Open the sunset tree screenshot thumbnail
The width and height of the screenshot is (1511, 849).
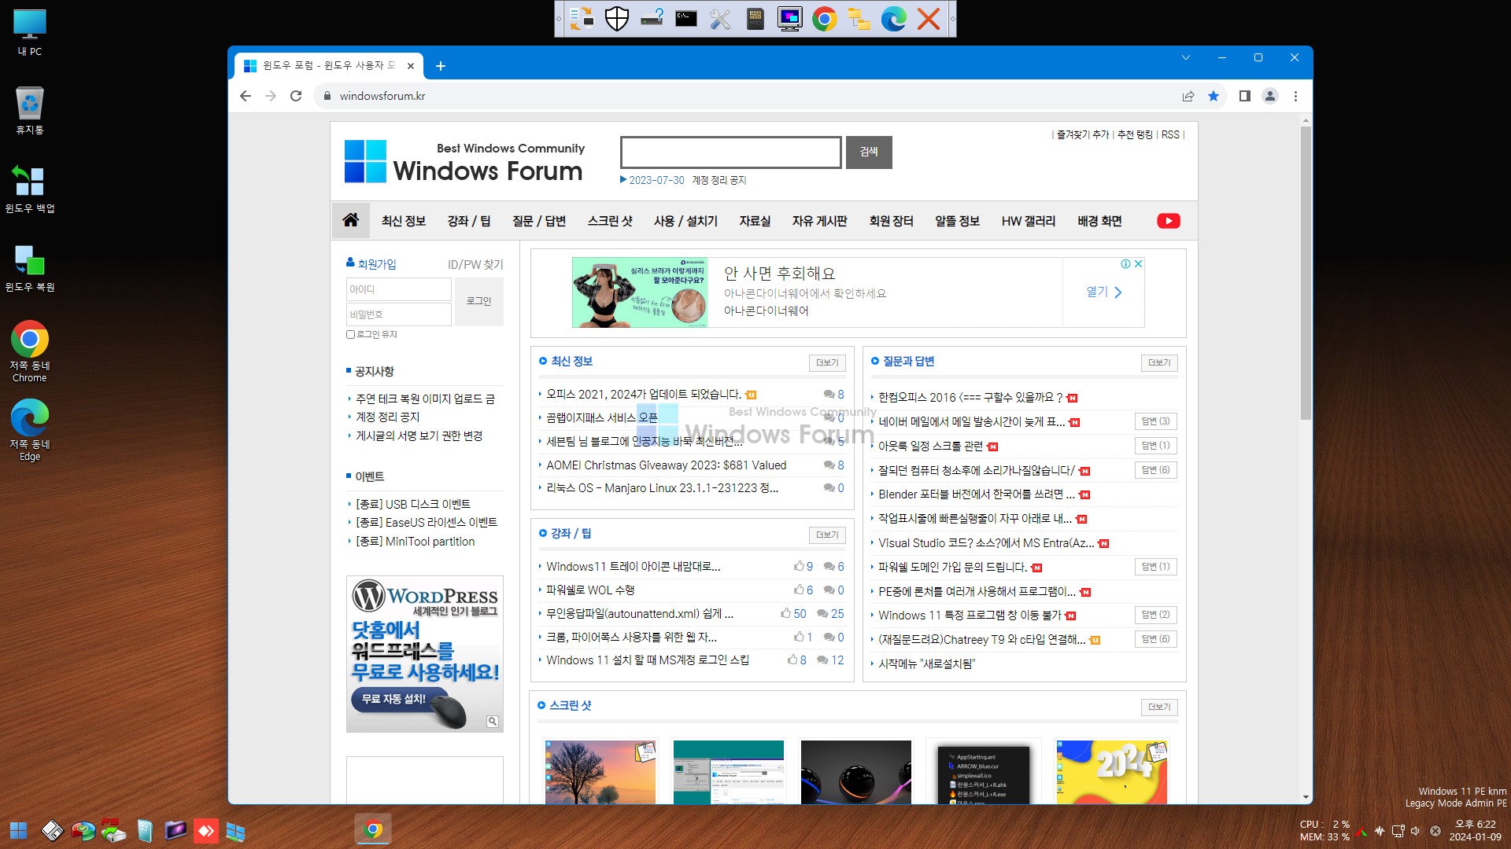tap(600, 771)
